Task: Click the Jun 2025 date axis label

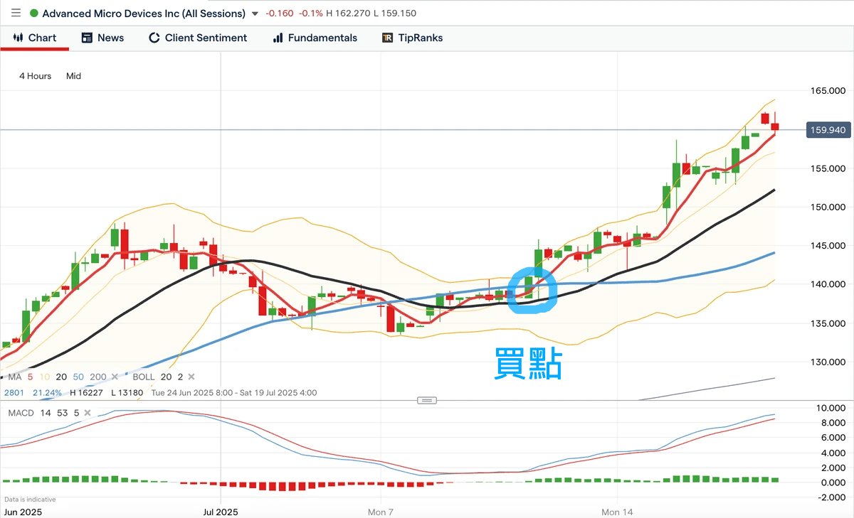Action: click(23, 512)
